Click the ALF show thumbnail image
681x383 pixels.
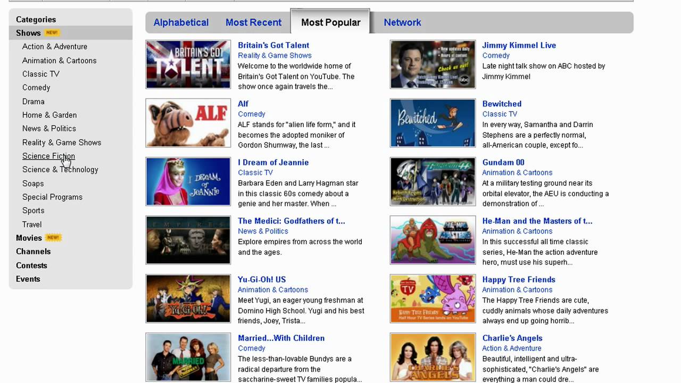coord(188,123)
